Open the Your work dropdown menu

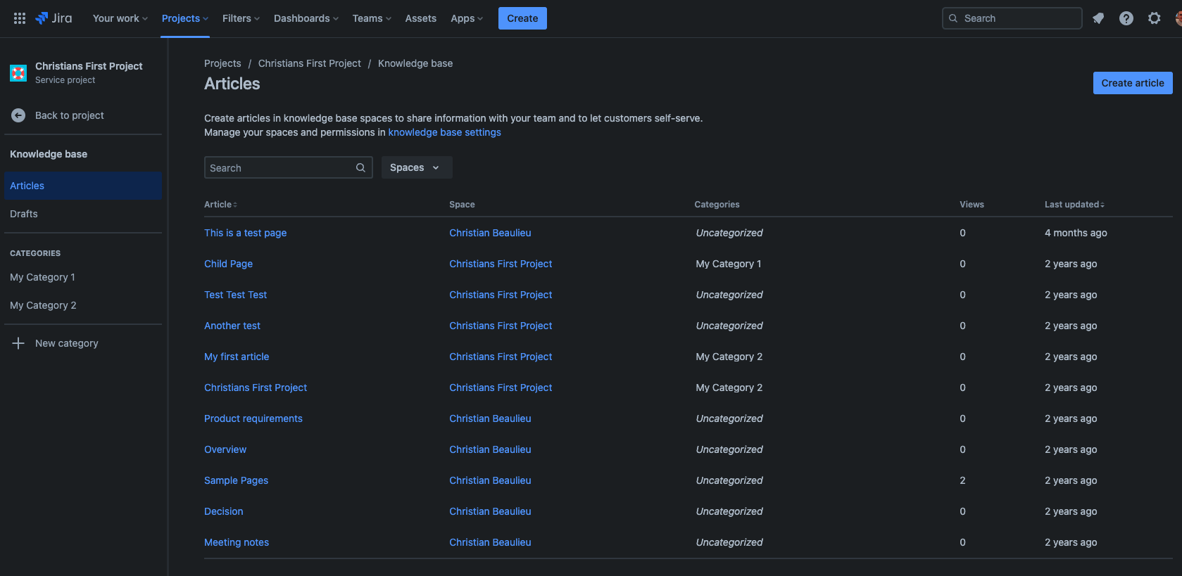pyautogui.click(x=120, y=18)
